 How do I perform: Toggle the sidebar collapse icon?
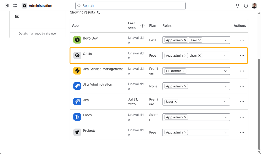(x=7, y=6)
